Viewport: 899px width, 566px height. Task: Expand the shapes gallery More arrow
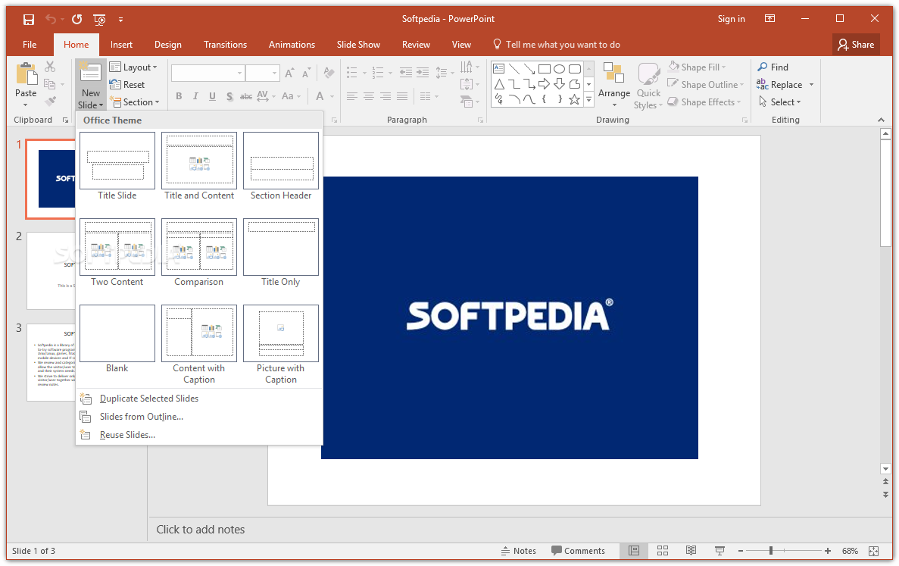pyautogui.click(x=588, y=100)
